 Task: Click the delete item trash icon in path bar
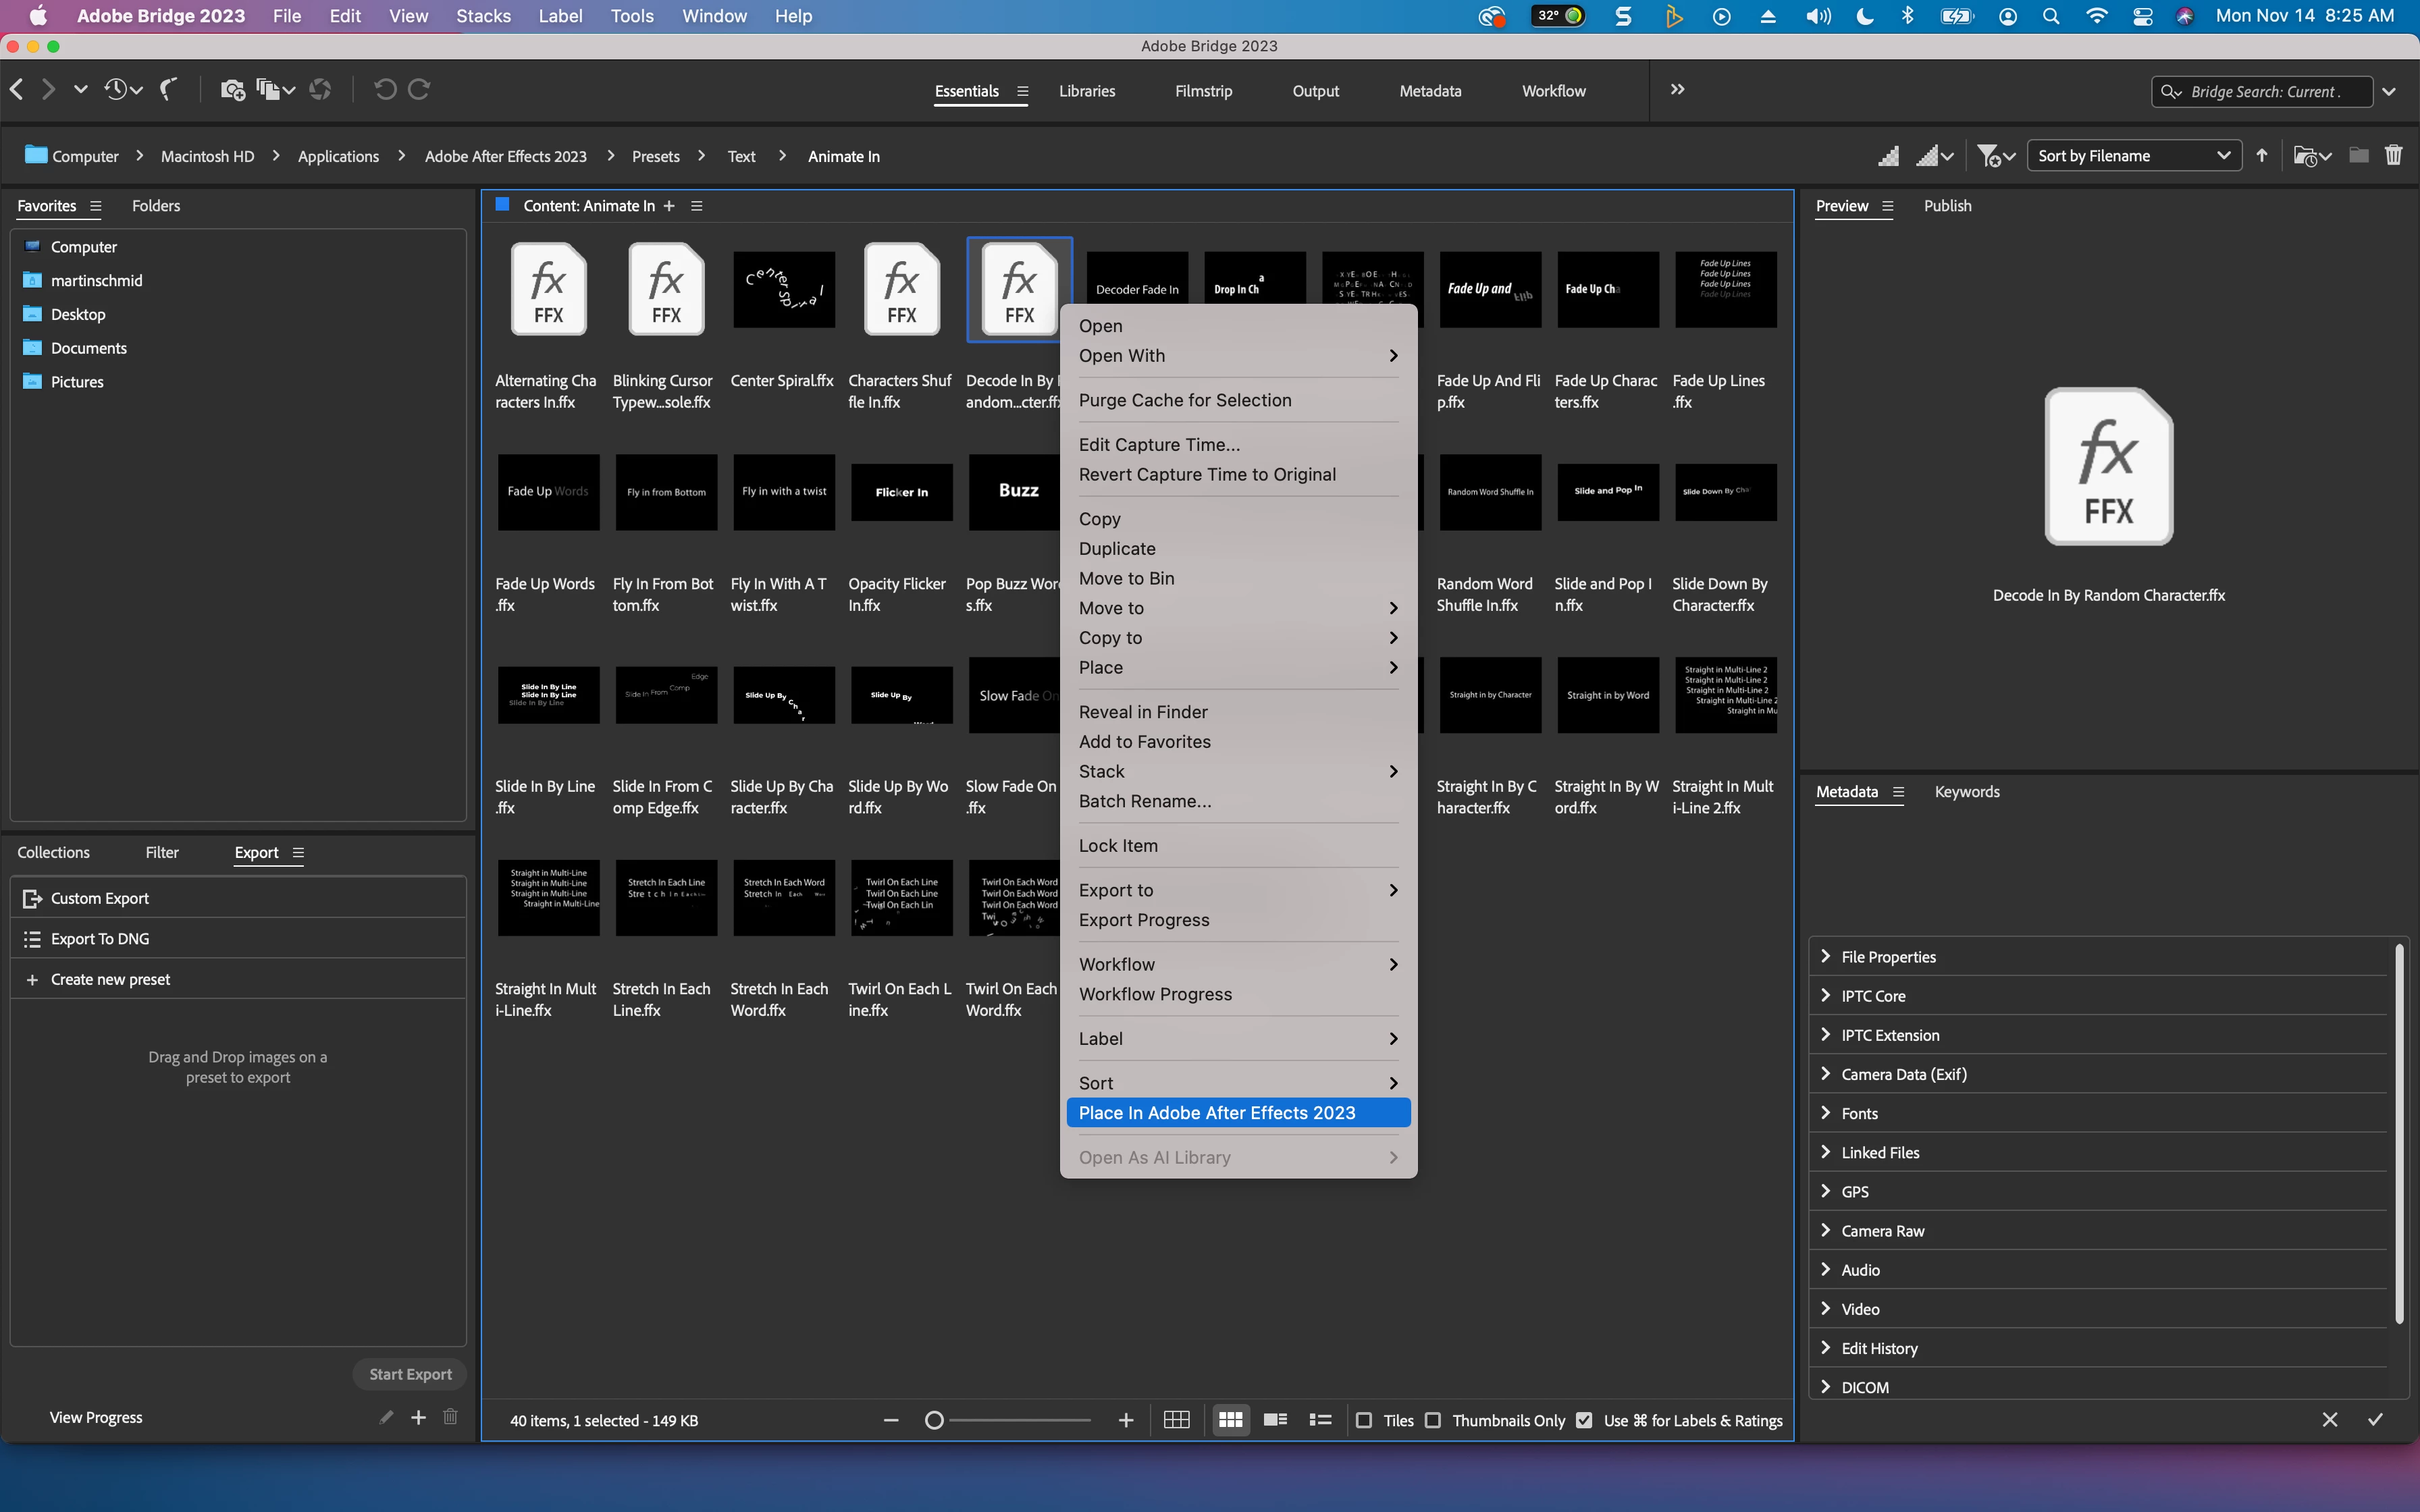point(2393,155)
